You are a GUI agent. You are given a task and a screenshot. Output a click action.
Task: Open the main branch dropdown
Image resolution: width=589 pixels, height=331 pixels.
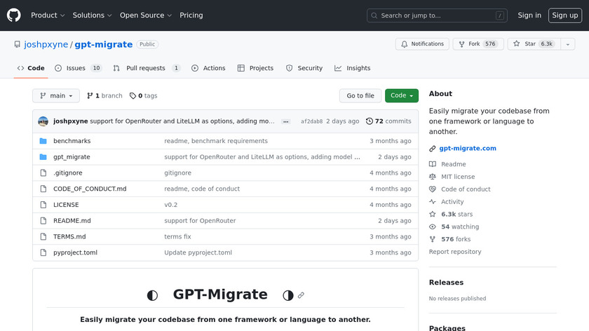tap(55, 96)
